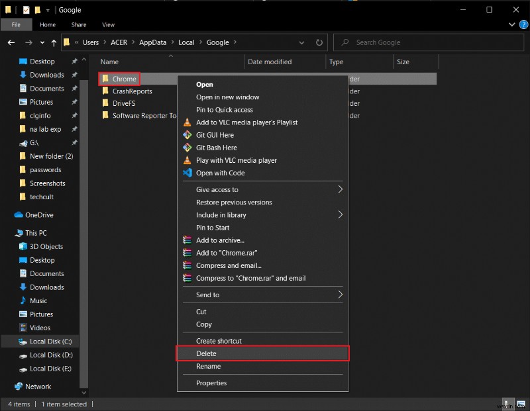
Task: Click the VLC cone icon beside Add to Playlist
Action: pyautogui.click(x=187, y=122)
